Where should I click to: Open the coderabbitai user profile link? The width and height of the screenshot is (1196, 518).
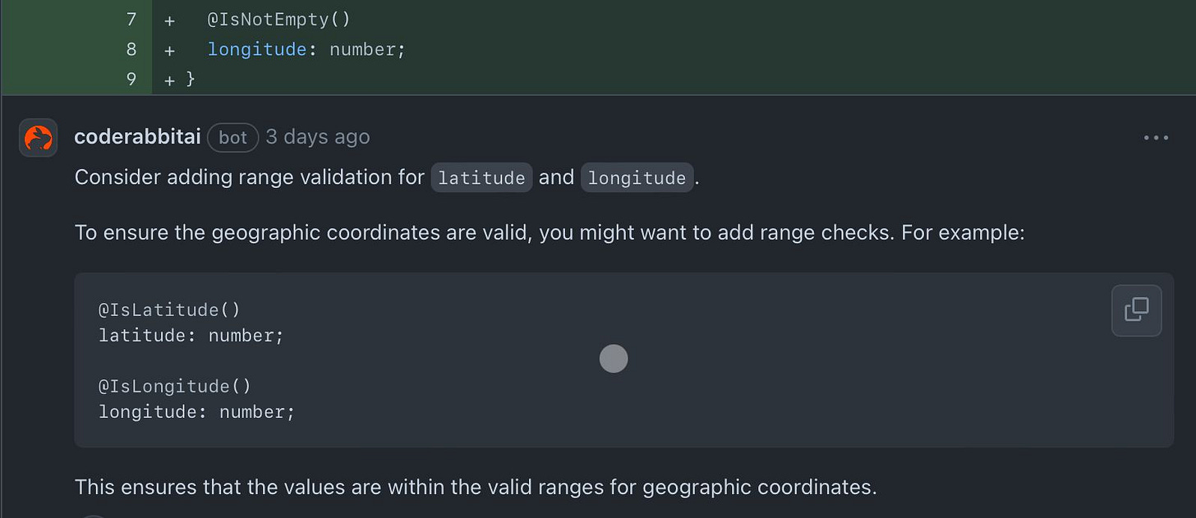(137, 137)
